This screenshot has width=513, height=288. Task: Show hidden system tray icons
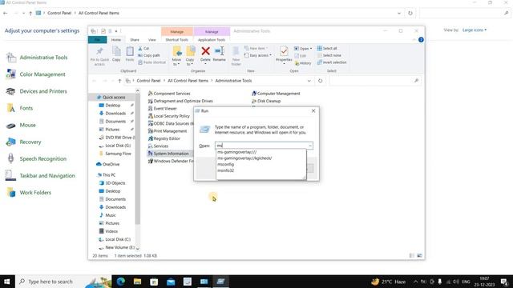tap(415, 282)
